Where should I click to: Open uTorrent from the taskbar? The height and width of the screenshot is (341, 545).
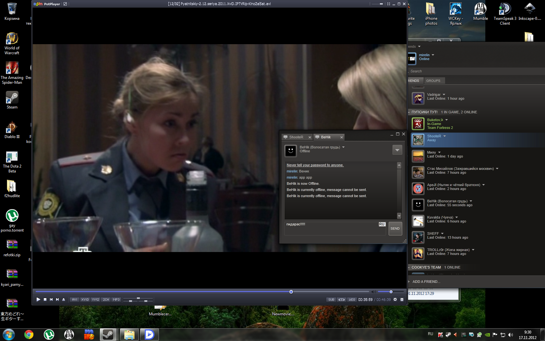(49, 335)
